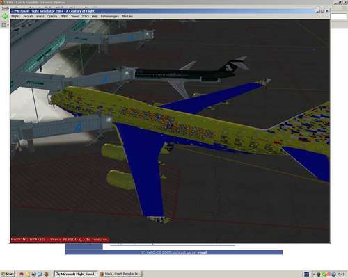Screen dimensions: 348x278
Task: Click the Help menu item
Action: click(x=95, y=16)
